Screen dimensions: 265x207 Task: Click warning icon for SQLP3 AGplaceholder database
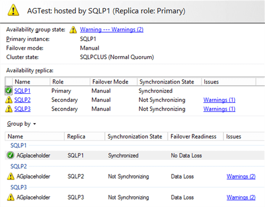(10, 197)
